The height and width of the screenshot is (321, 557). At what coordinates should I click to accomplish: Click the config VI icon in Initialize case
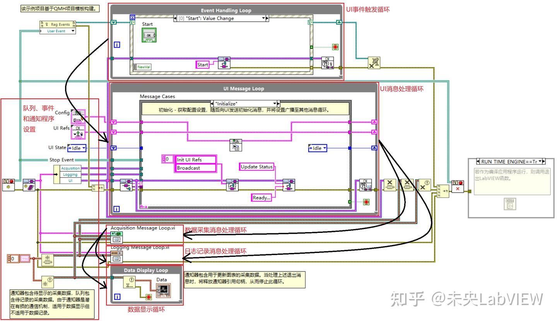[x=236, y=145]
